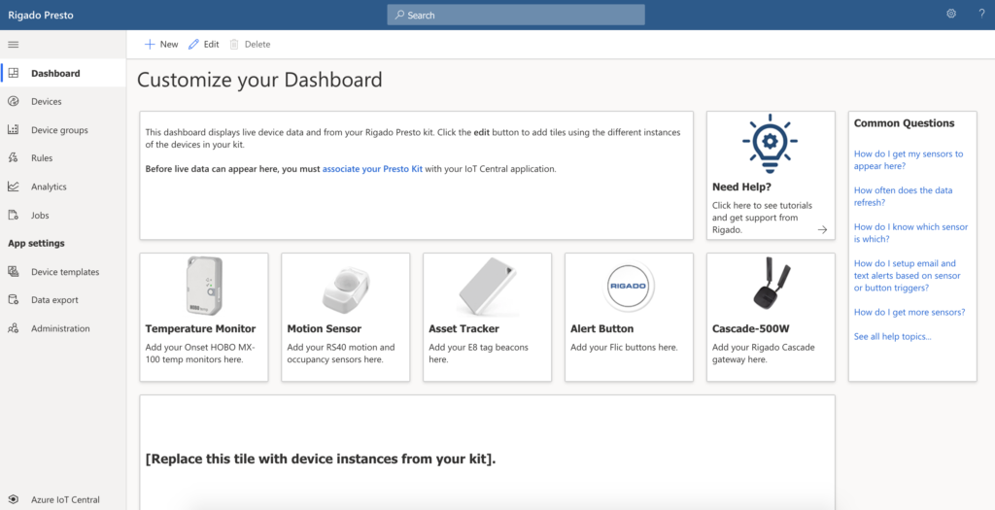
Task: Click the Common Questions heading
Action: [904, 123]
